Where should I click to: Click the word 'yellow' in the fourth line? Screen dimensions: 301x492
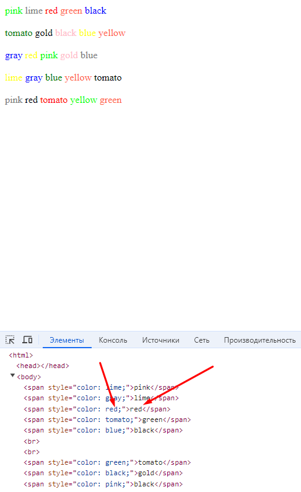click(78, 77)
